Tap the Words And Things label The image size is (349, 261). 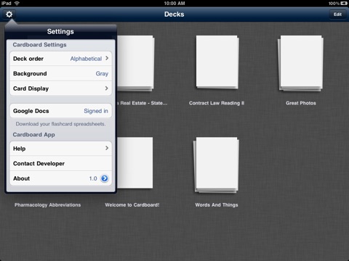(217, 205)
